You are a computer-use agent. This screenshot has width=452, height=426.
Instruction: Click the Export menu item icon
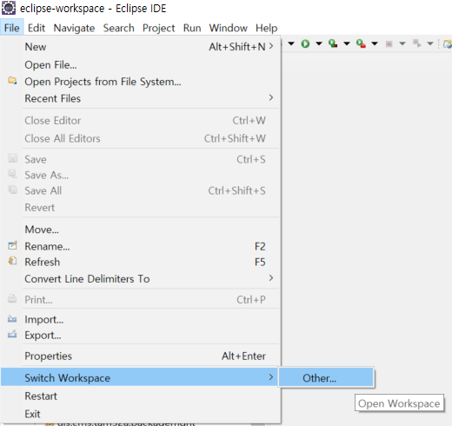tap(12, 335)
